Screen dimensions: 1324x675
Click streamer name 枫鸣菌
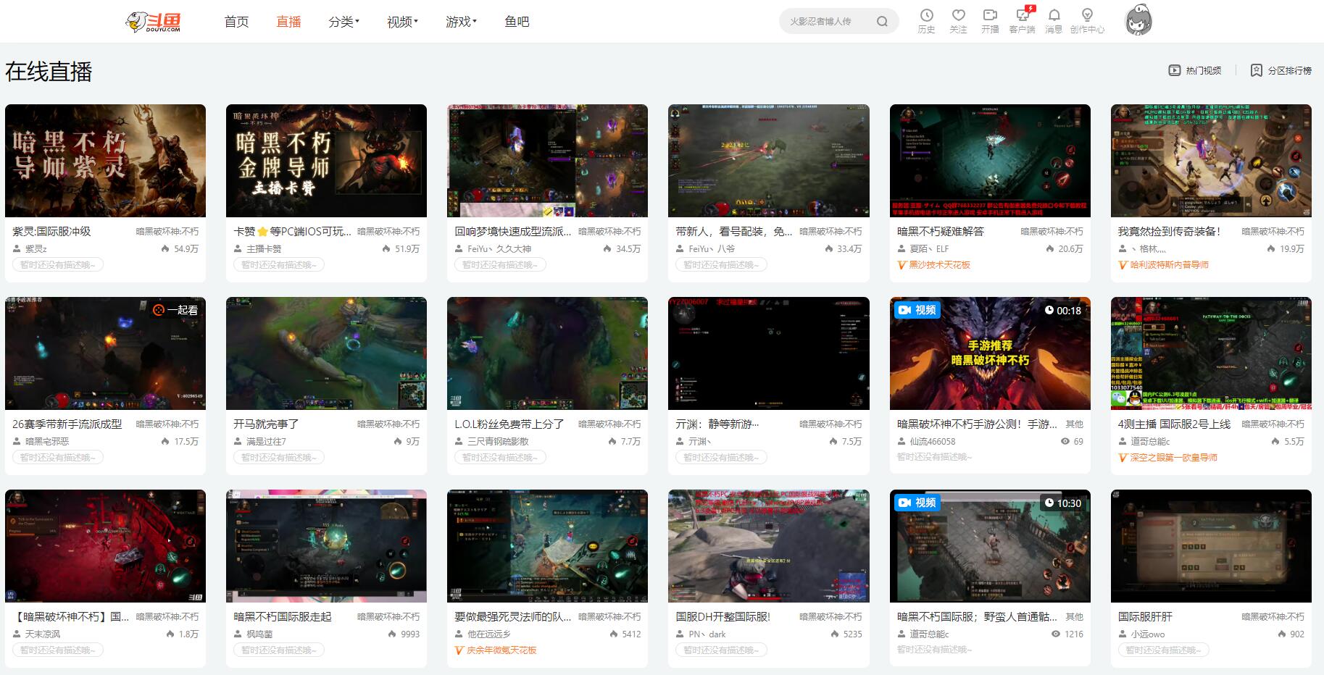(x=259, y=634)
